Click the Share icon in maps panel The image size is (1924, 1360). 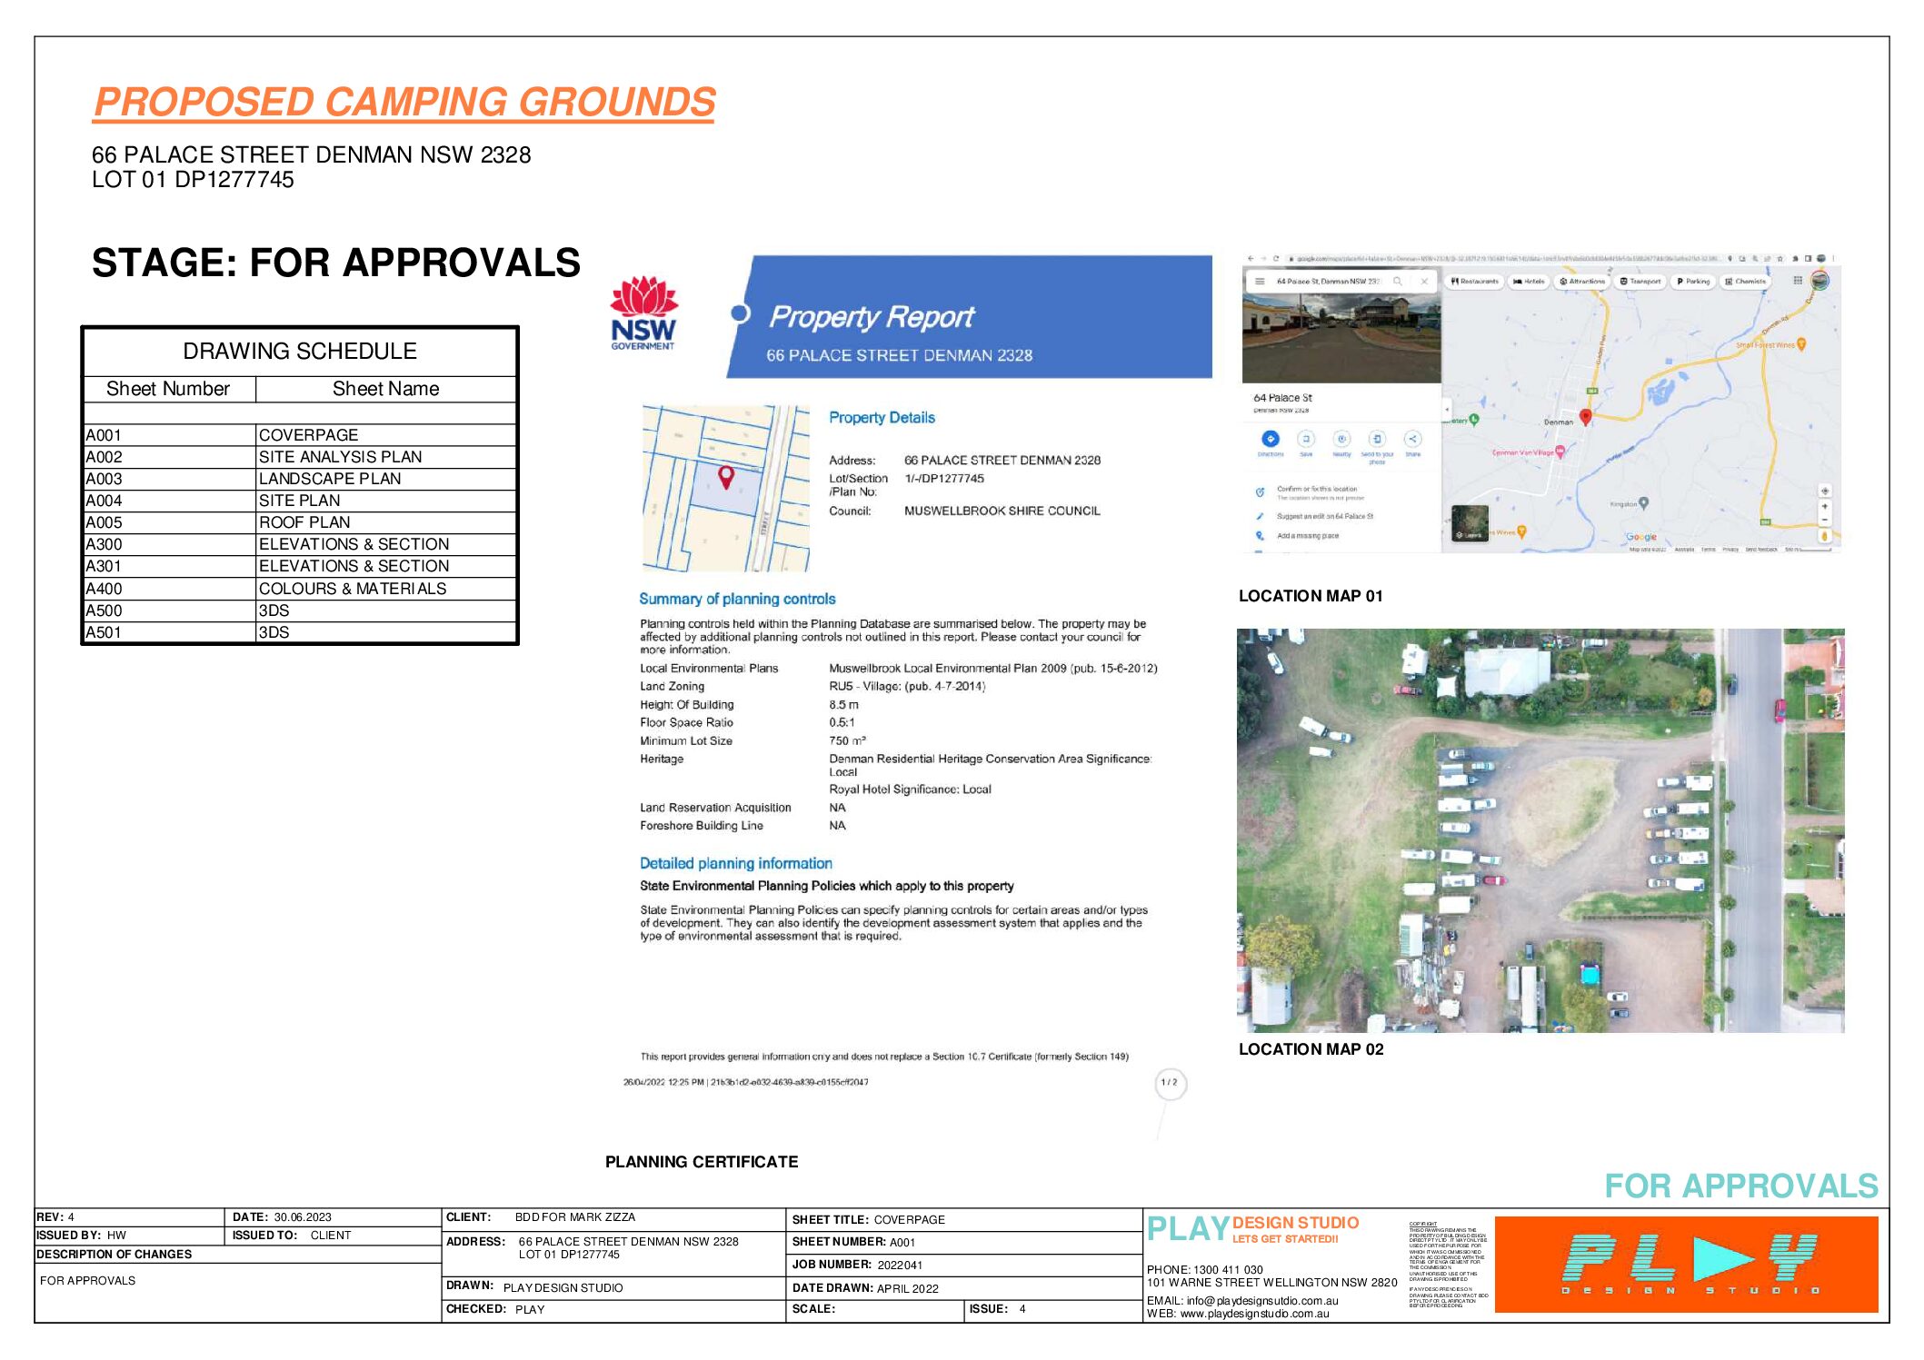pyautogui.click(x=1412, y=439)
